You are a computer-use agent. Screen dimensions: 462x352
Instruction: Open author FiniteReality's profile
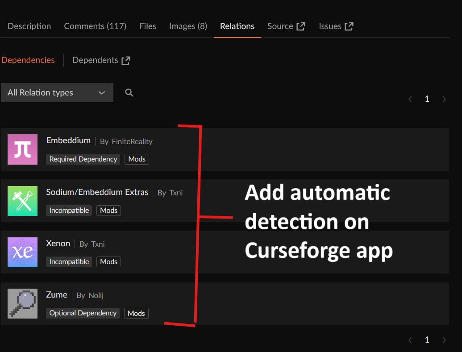pyautogui.click(x=132, y=141)
